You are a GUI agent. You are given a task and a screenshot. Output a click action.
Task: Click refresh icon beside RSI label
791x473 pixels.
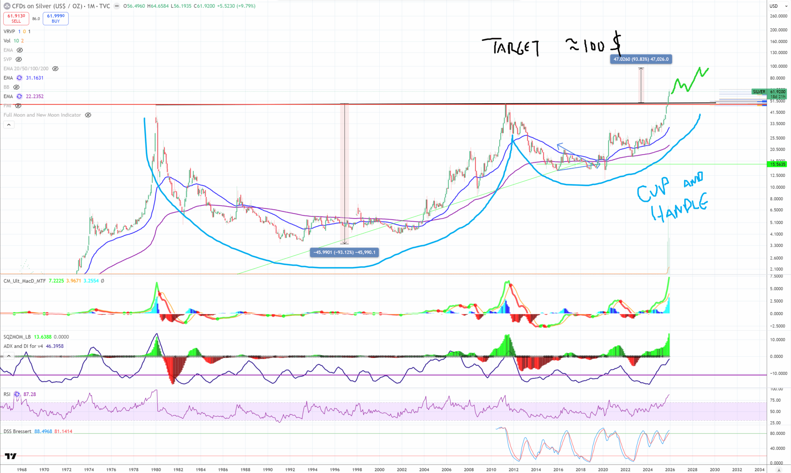pyautogui.click(x=17, y=394)
